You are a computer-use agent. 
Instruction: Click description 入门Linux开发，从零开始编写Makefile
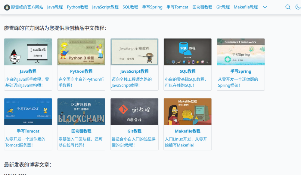(x=186, y=142)
